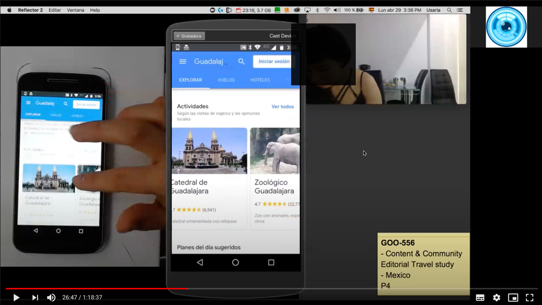Click the Ver todos link

tap(283, 106)
